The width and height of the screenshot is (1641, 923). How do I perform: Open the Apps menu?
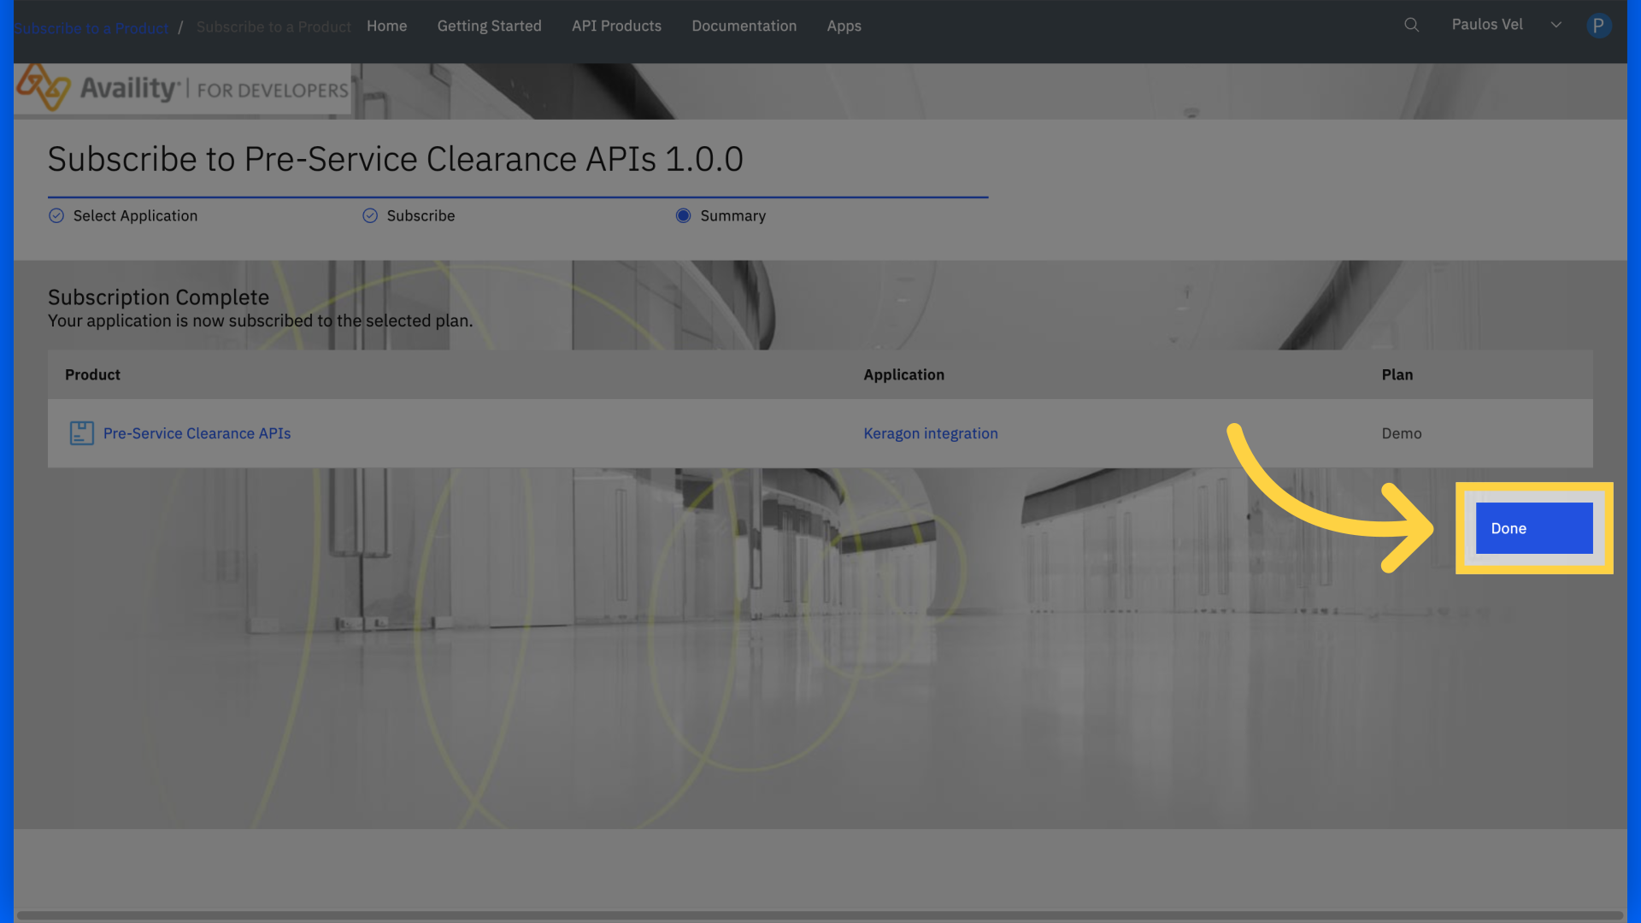click(x=844, y=26)
